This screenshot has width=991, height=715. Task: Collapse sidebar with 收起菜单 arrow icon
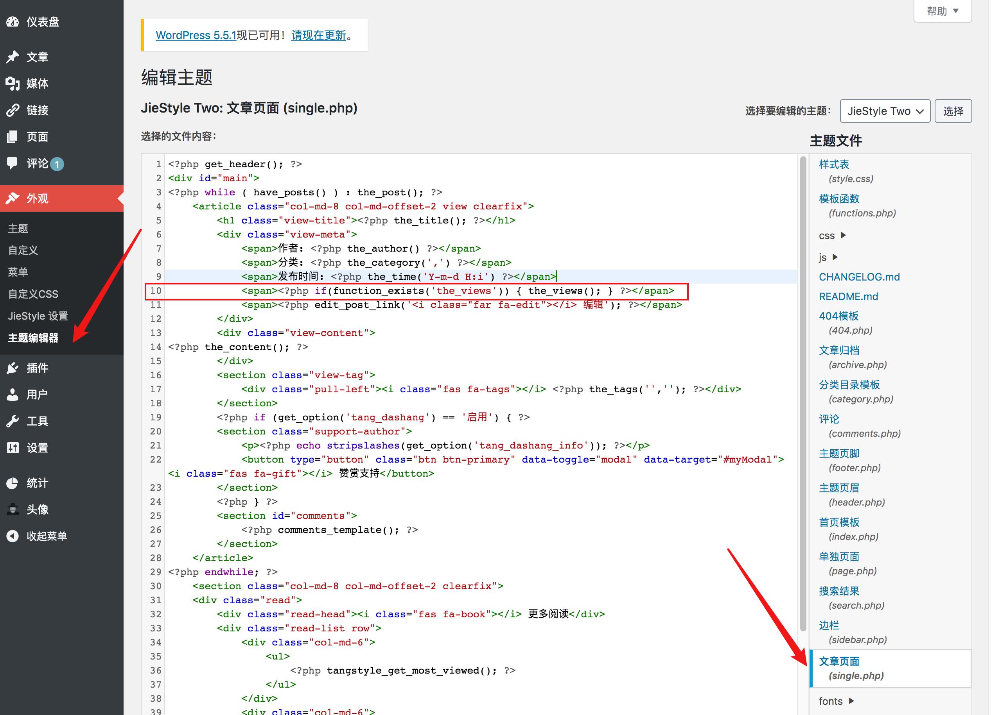coord(13,536)
